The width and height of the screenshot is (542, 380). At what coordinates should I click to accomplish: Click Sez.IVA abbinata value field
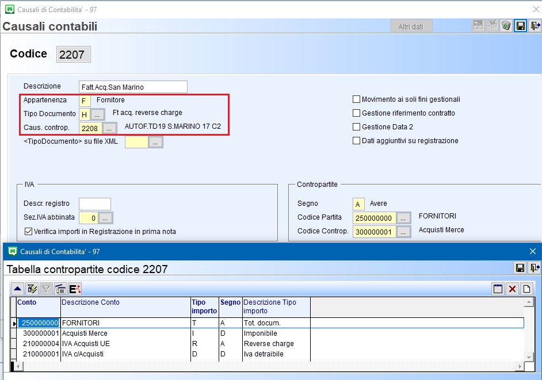[x=89, y=218]
